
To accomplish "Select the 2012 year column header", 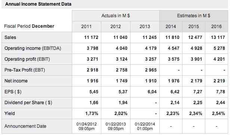I will (116, 27).
